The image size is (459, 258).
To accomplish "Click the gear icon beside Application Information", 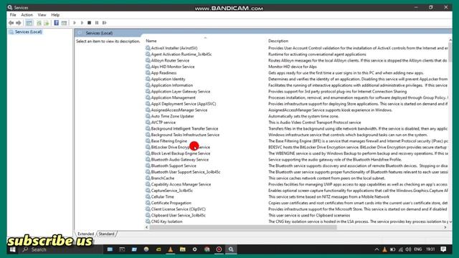I will [148, 85].
